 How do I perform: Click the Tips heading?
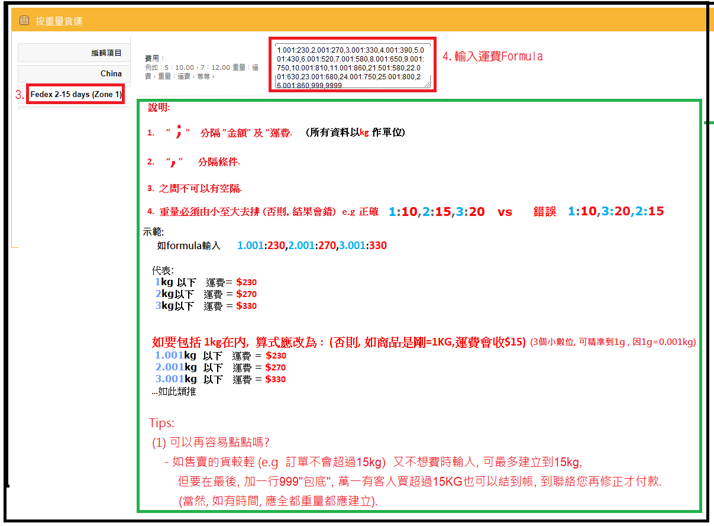pos(161,423)
